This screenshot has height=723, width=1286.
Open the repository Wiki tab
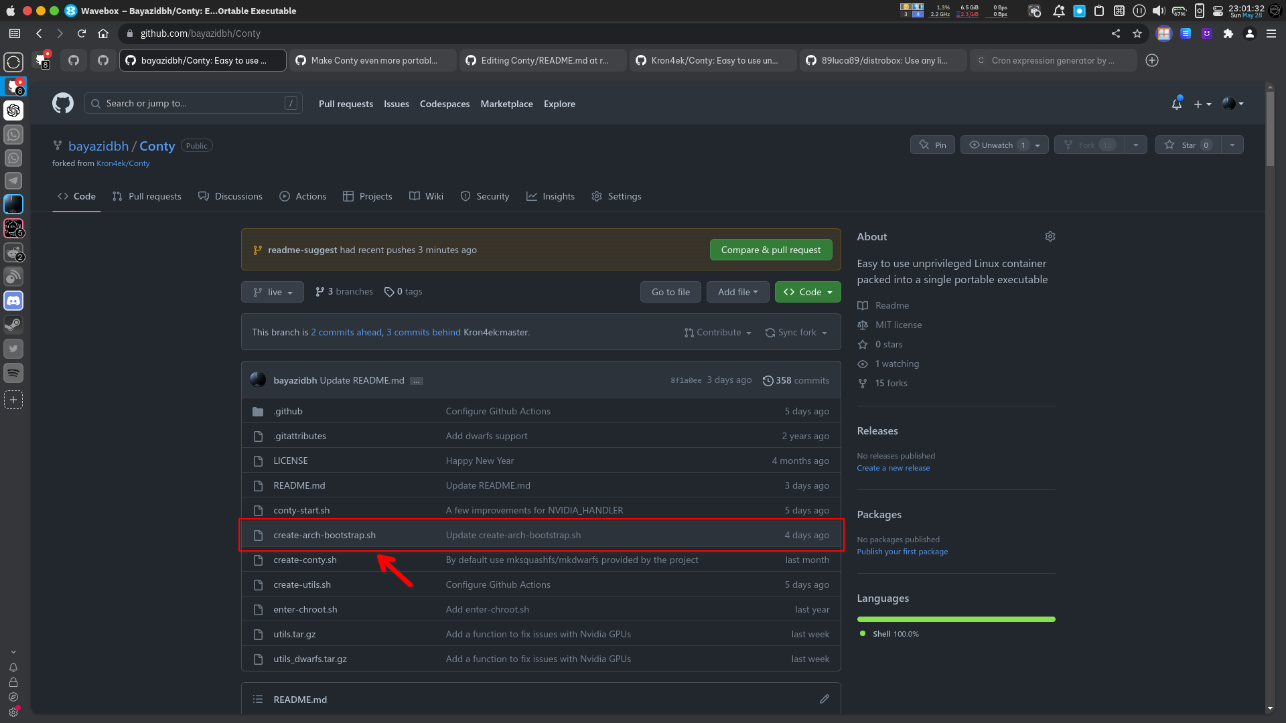click(426, 196)
